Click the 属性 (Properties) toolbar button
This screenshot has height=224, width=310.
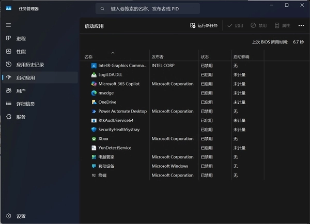pyautogui.click(x=283, y=25)
